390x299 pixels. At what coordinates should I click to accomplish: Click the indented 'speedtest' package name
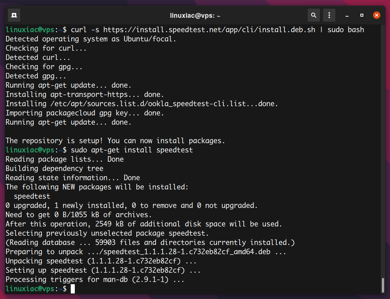coord(32,196)
